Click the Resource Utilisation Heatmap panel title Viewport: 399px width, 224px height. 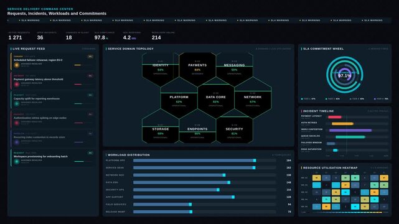point(330,168)
